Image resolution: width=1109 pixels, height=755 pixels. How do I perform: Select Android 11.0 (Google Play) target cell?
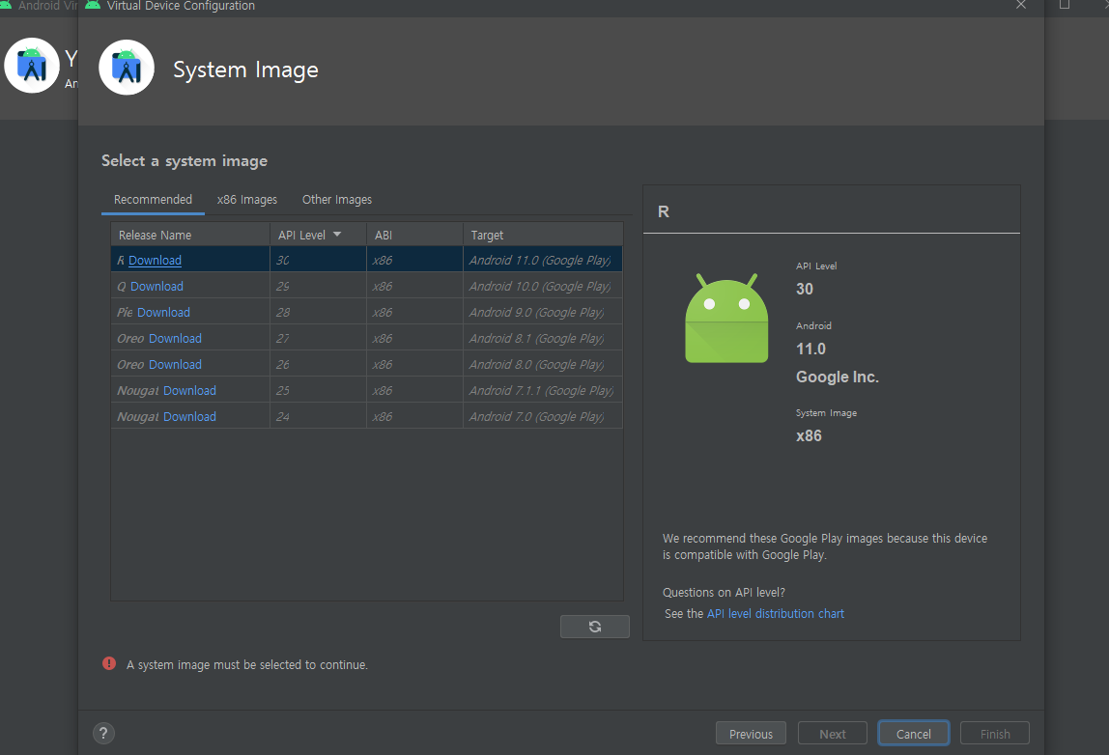[x=543, y=260]
